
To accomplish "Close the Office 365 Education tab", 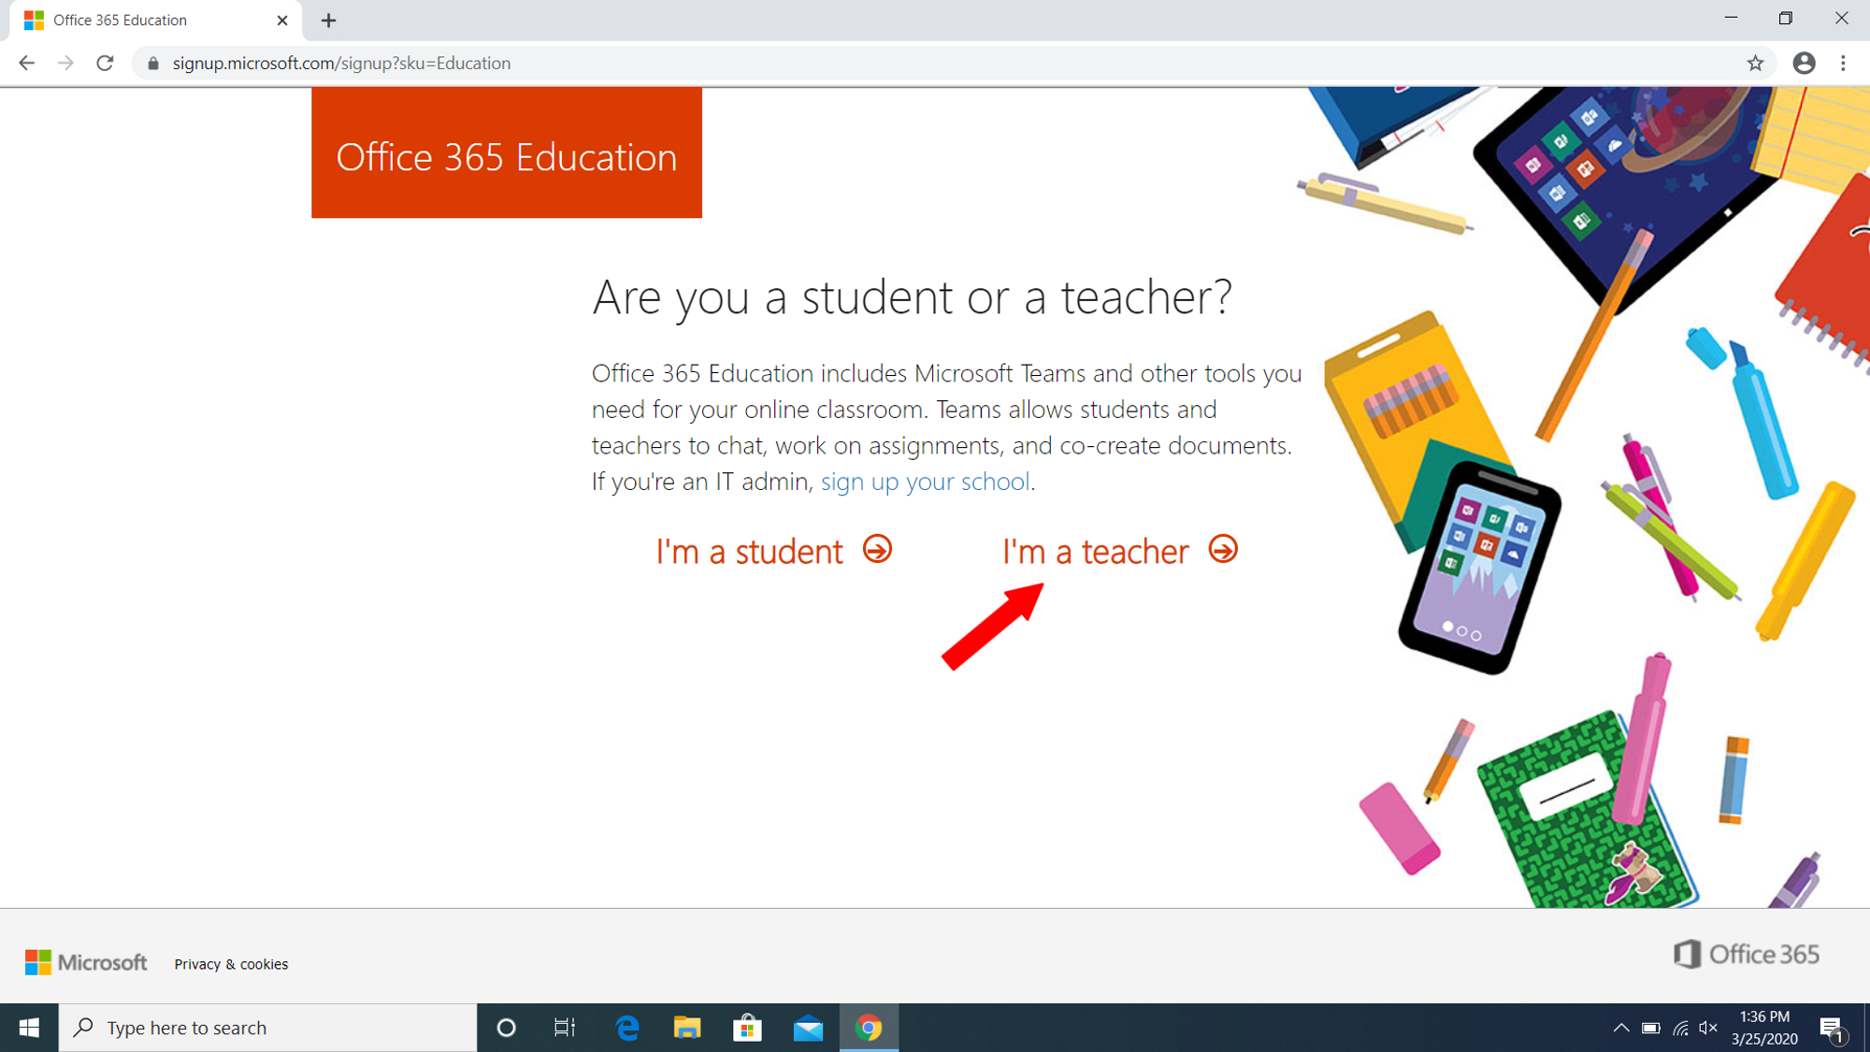I will pyautogui.click(x=282, y=21).
